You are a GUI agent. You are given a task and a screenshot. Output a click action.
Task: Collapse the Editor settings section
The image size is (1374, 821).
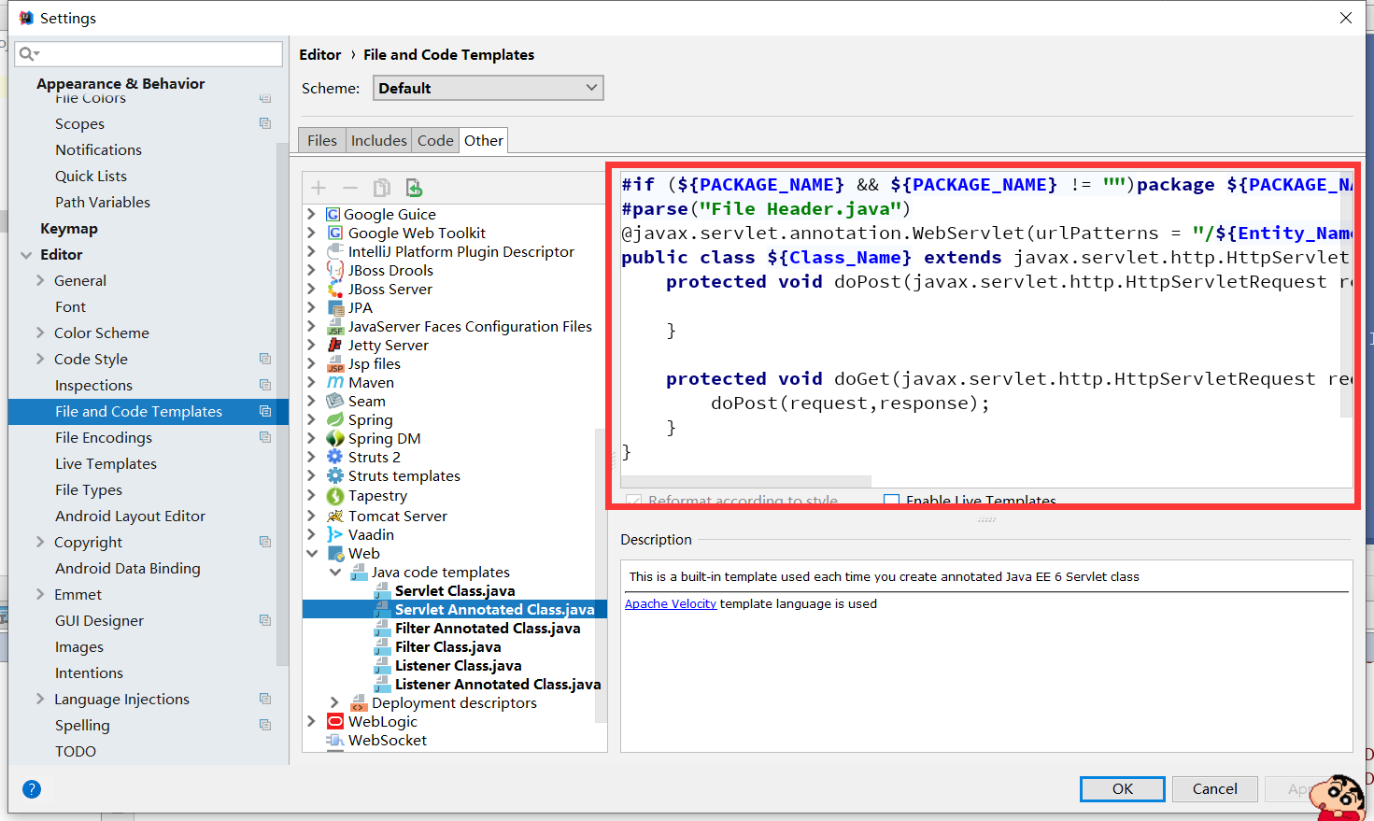tap(26, 254)
